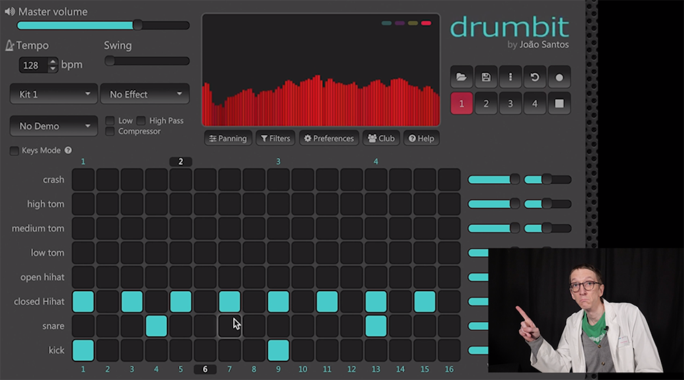Toggle closed Hihat step 15 off
The image size is (684, 380).
pyautogui.click(x=425, y=301)
